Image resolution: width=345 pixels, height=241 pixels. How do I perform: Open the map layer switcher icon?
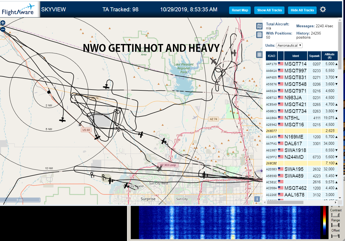(x=259, y=26)
